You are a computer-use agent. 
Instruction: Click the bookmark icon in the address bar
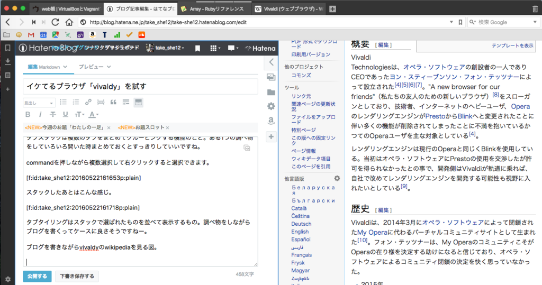point(460,22)
